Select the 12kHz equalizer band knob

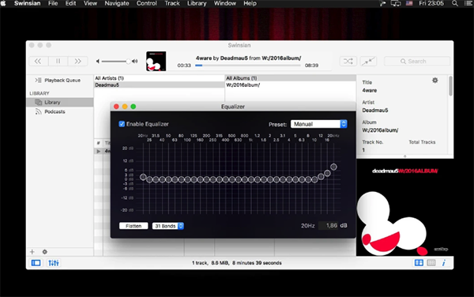[x=321, y=177]
